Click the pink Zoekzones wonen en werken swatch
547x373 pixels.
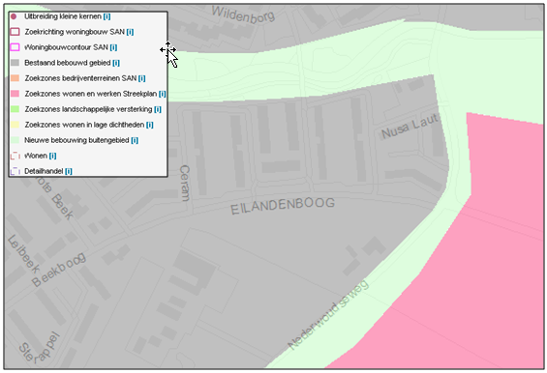pos(15,94)
